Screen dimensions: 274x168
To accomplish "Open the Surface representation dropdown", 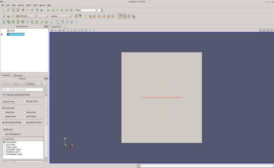I will (x=61, y=16).
